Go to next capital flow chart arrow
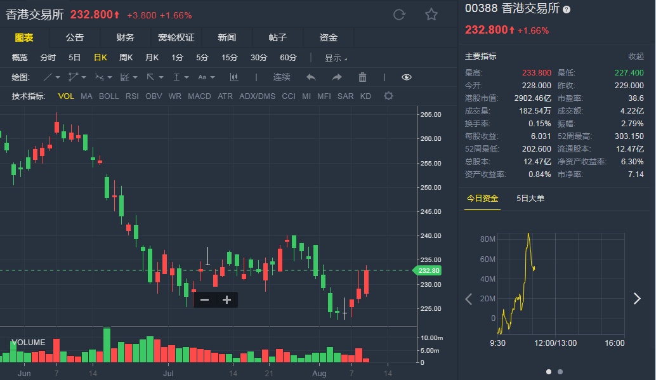The width and height of the screenshot is (656, 380). tap(637, 299)
